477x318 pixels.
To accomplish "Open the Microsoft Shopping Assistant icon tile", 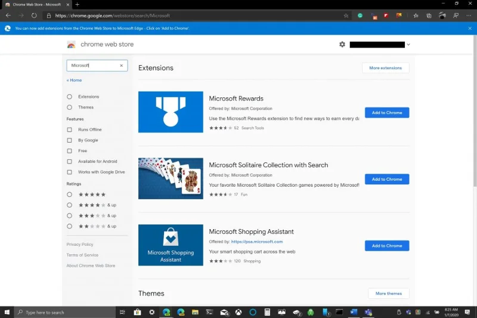I will pos(171,245).
